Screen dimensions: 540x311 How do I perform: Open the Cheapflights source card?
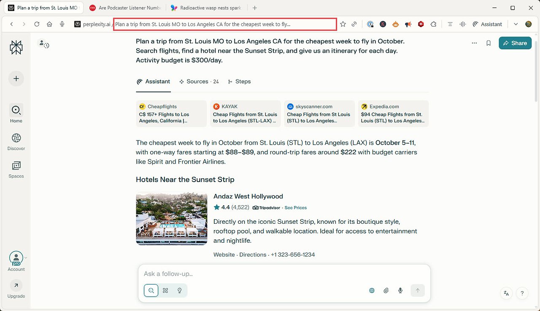click(171, 113)
